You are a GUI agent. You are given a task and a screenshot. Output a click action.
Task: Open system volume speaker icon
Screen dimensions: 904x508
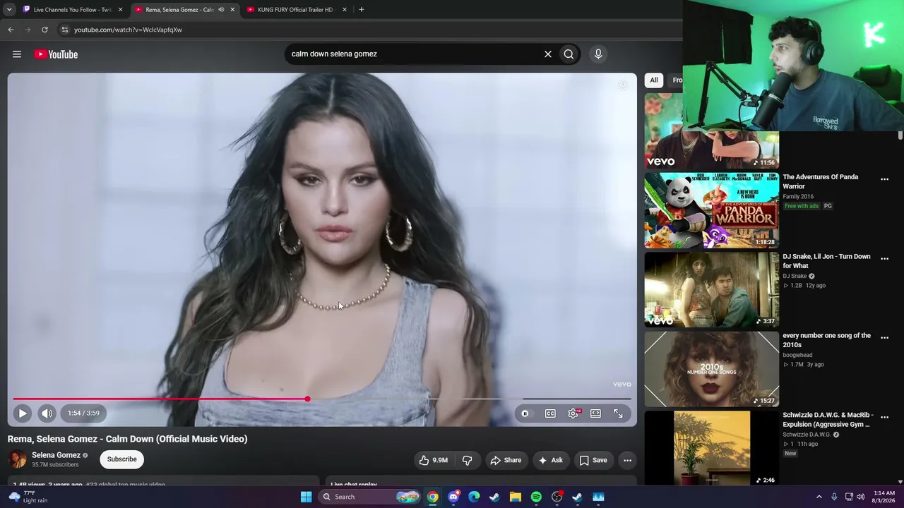[860, 497]
